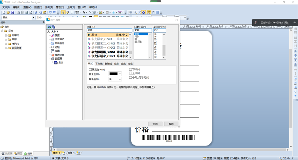The width and height of the screenshot is (298, 160).
Task: Expand the 化学式 folder in the components tree
Action: pos(6,35)
